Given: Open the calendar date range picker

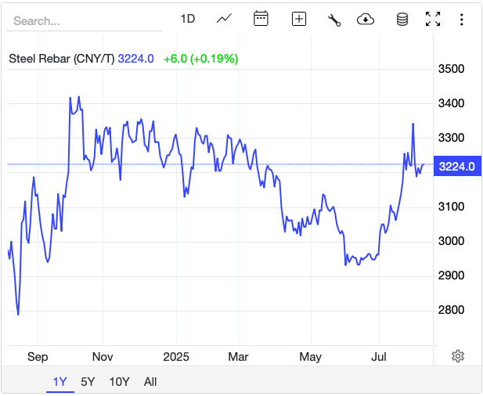Looking at the screenshot, I should point(261,19).
